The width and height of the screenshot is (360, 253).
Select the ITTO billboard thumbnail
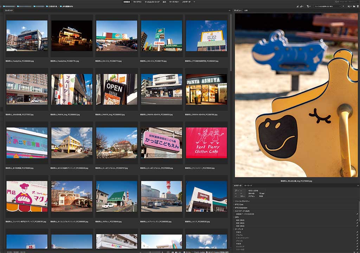(206, 36)
